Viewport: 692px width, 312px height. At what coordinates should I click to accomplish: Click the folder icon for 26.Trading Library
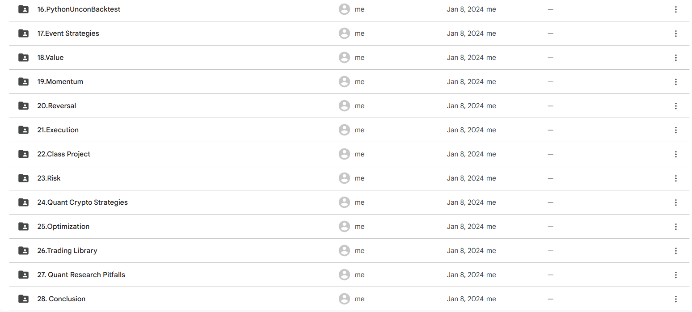click(x=23, y=250)
